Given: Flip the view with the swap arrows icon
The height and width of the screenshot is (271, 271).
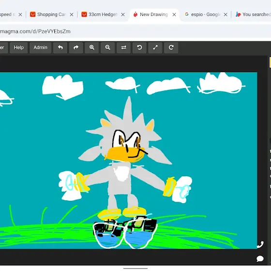Looking at the screenshot, I should click(123, 47).
